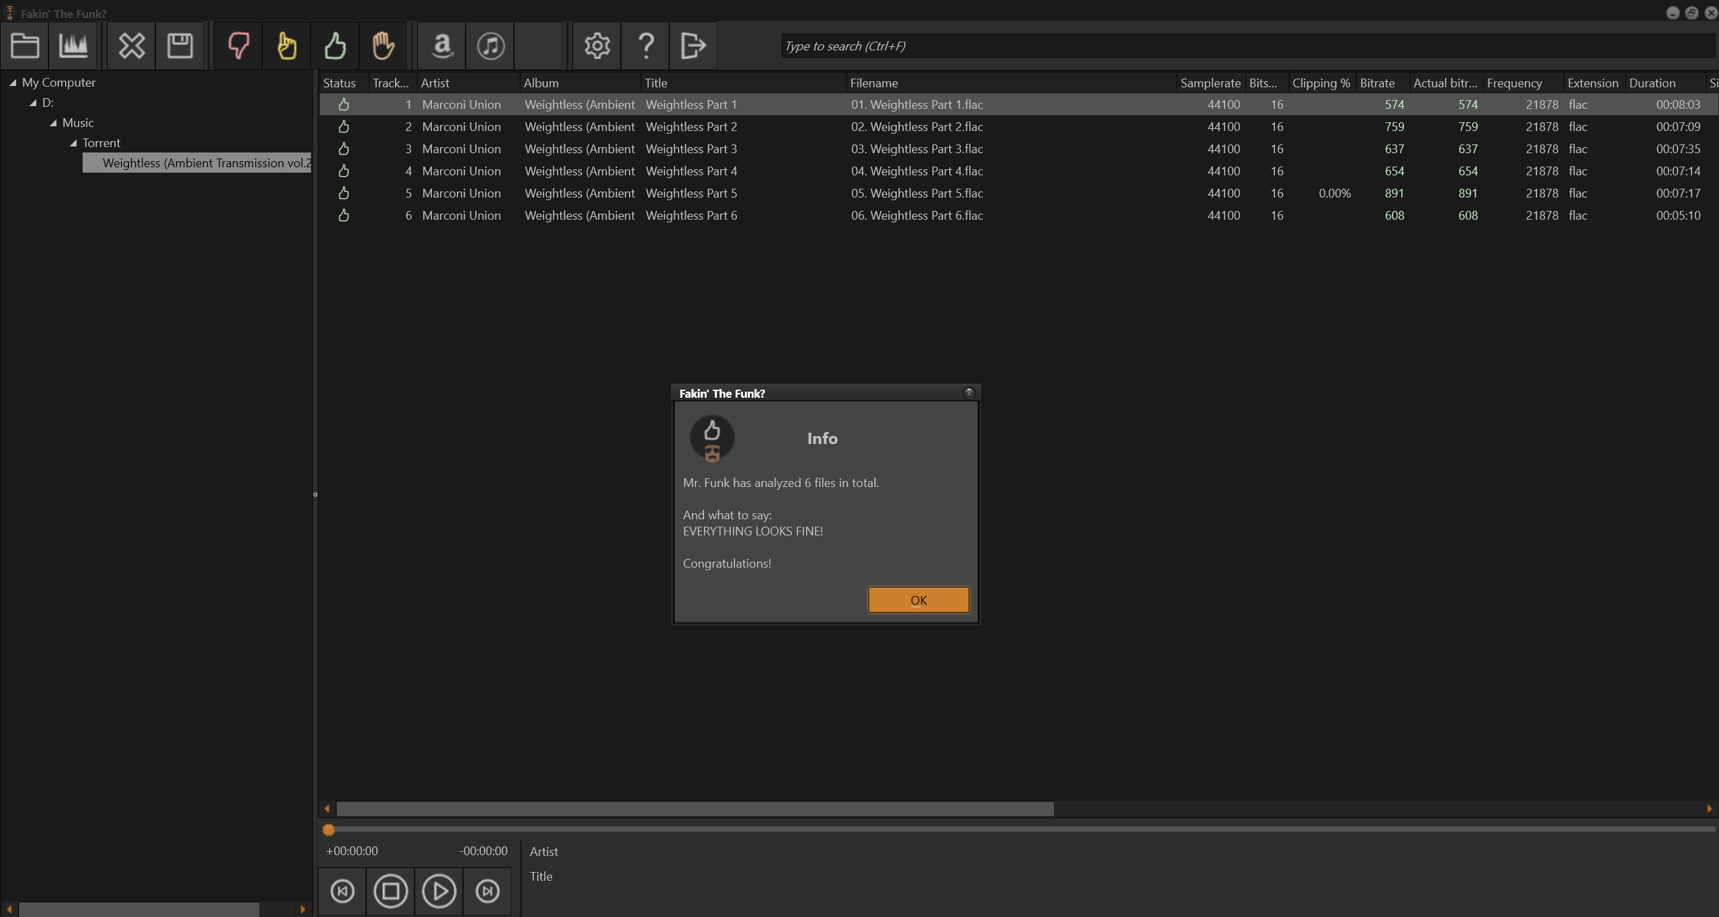Click the spectrum analyze toolbar icon

tap(73, 46)
